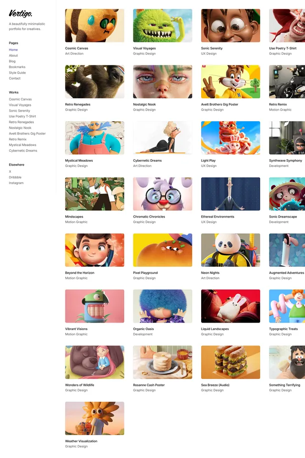The width and height of the screenshot is (305, 458).
Task: Go to the Contact page
Action: tap(15, 78)
